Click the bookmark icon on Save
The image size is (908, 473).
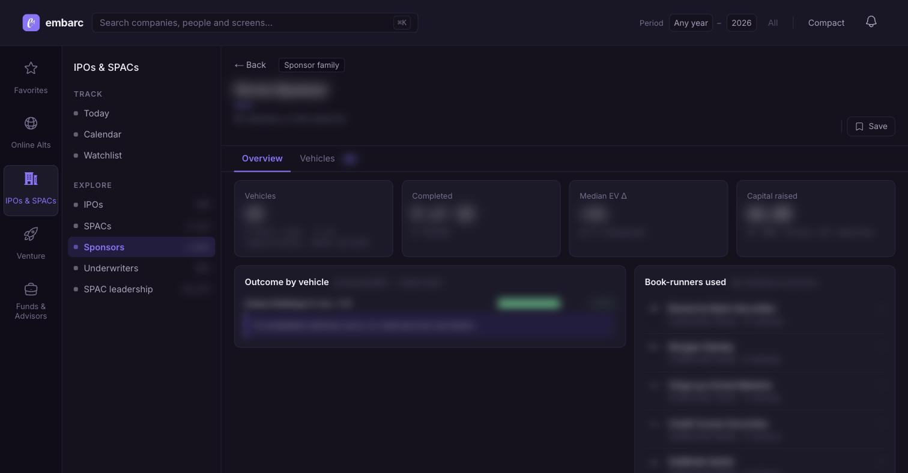(x=859, y=127)
